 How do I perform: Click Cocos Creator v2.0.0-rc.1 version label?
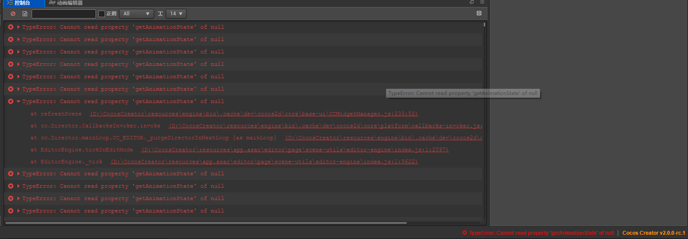654,233
